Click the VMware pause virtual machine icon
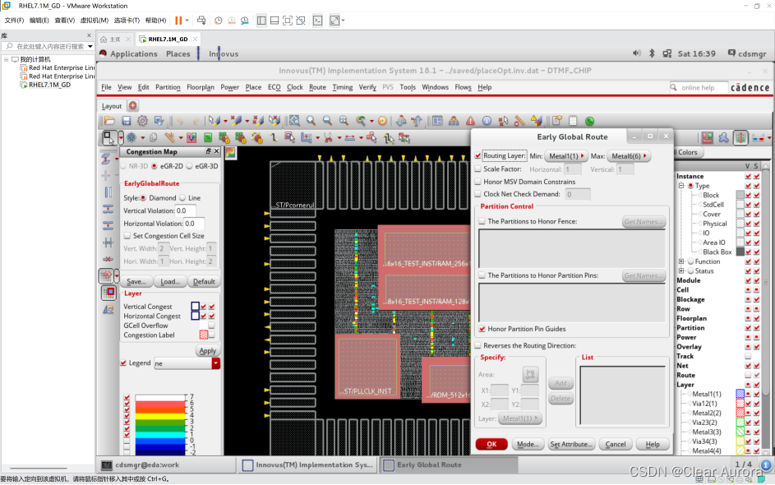The height and width of the screenshot is (485, 775). tap(178, 21)
